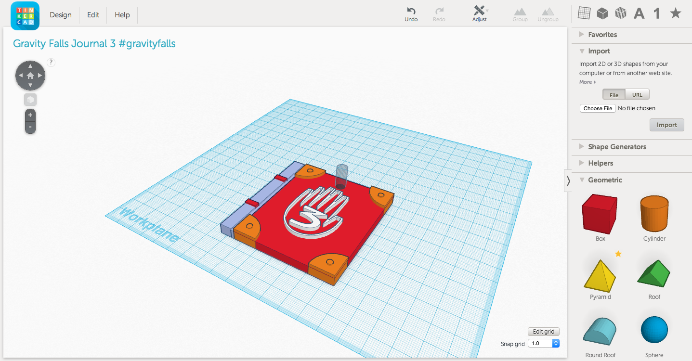Click the project title Gravity Falls Journal 3
Screen dimensions: 692x361
click(x=94, y=43)
